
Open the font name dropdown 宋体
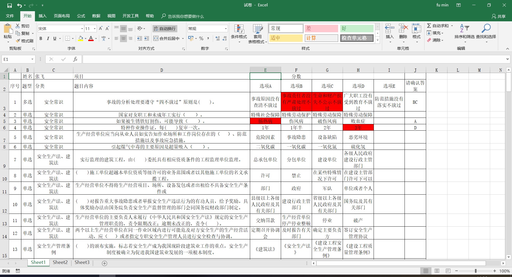point(82,29)
